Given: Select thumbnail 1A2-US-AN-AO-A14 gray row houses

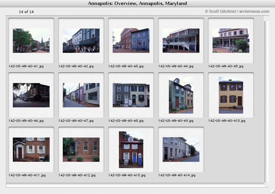Looking at the screenshot, I should pos(181,150).
